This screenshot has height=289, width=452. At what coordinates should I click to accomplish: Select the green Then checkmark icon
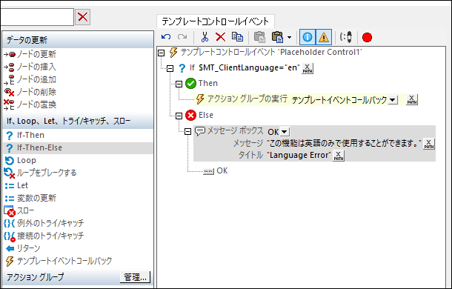pos(190,83)
